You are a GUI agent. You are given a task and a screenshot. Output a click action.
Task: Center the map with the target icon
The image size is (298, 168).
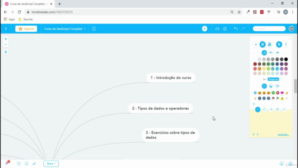click(6, 52)
